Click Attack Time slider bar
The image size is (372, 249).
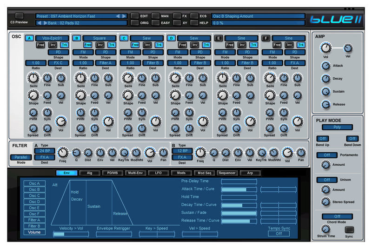coord(239,189)
